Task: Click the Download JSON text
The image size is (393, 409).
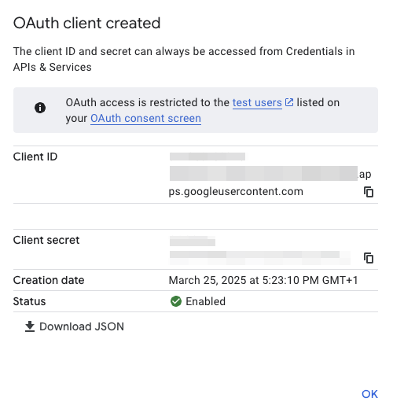Action: 82,326
